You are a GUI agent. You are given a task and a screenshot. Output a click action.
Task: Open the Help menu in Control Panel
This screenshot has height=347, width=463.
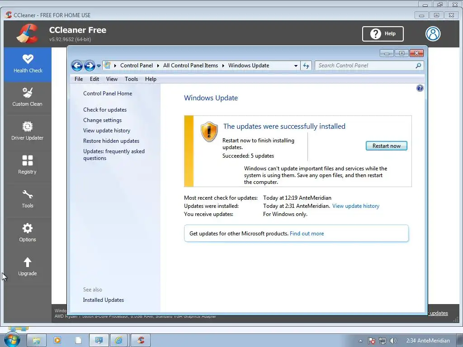pos(151,79)
